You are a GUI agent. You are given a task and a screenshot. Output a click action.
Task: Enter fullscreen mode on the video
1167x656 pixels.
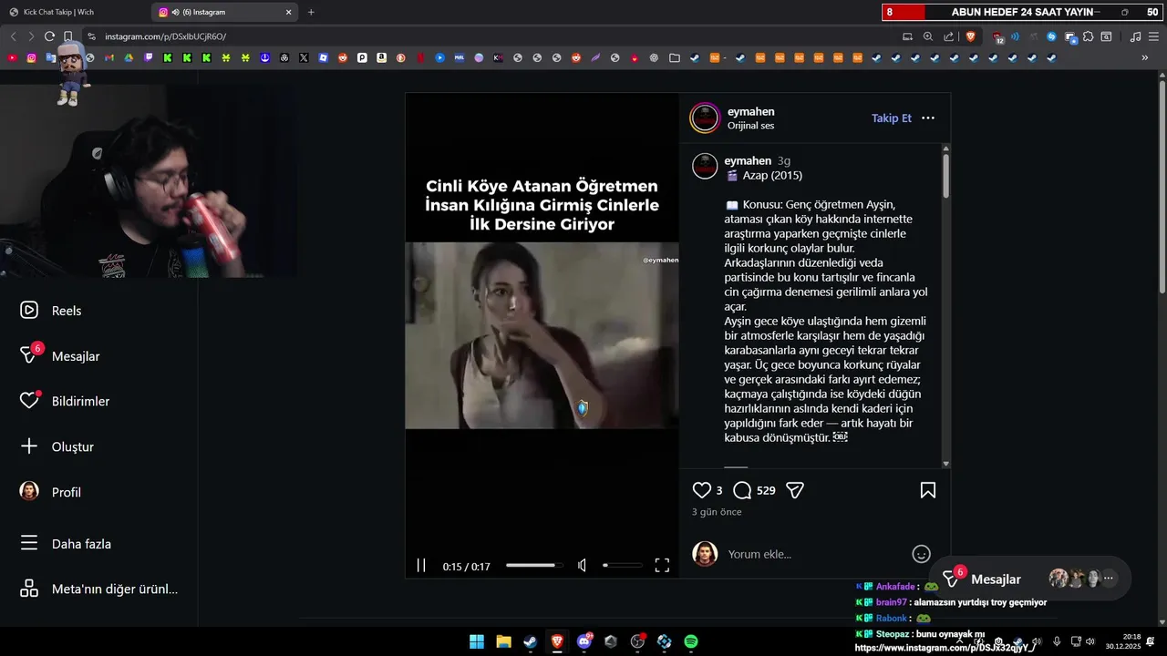click(x=663, y=566)
